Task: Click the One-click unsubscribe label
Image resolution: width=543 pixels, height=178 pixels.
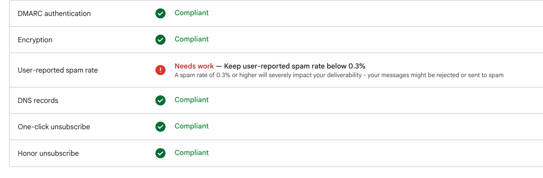Action: click(54, 127)
